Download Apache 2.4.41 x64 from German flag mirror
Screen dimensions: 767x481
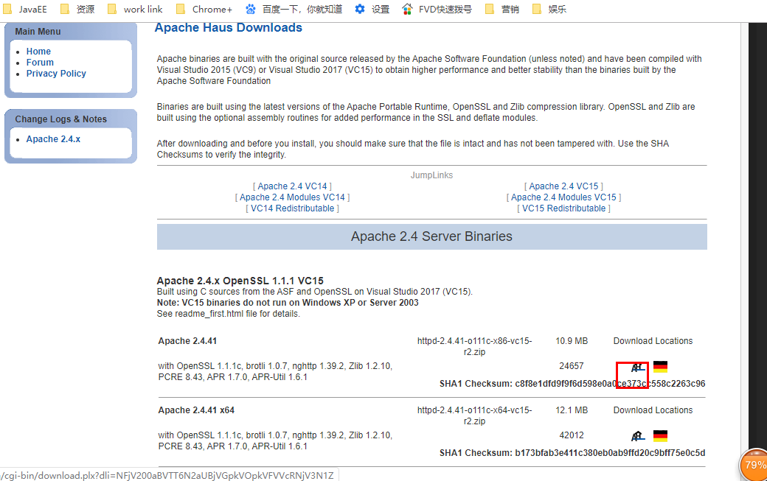pyautogui.click(x=660, y=435)
